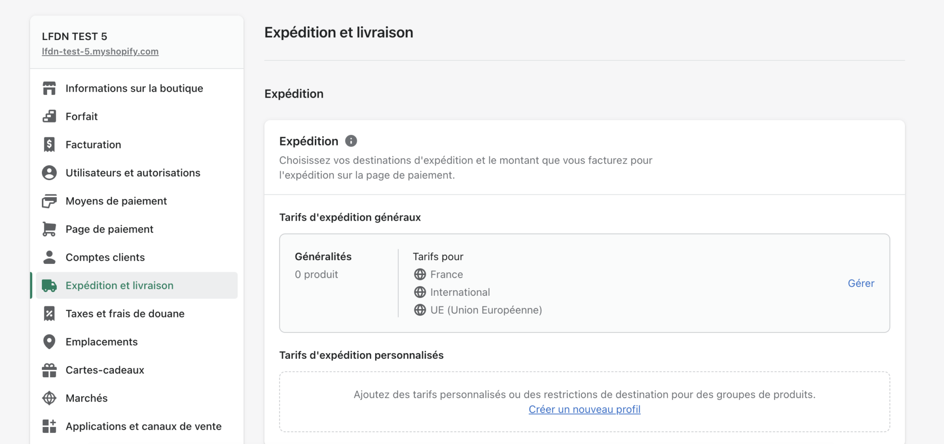
Task: Open the Comptes clients settings
Action: coord(105,257)
